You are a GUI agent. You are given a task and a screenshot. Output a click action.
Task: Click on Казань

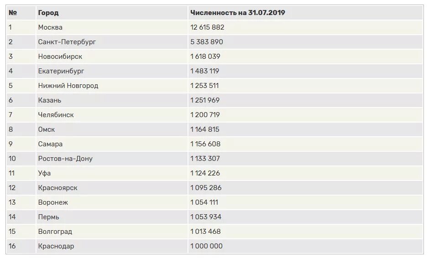[50, 100]
